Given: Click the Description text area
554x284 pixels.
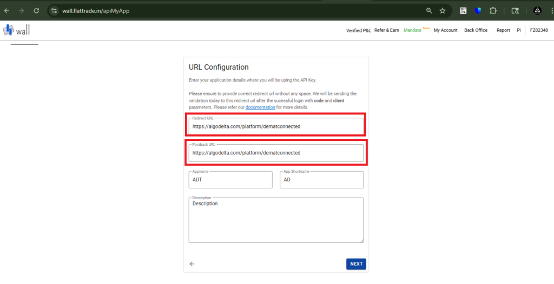Looking at the screenshot, I should coord(276,220).
